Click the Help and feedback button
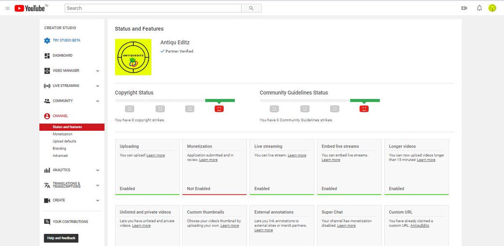Image resolution: width=504 pixels, height=246 pixels. tap(61, 238)
